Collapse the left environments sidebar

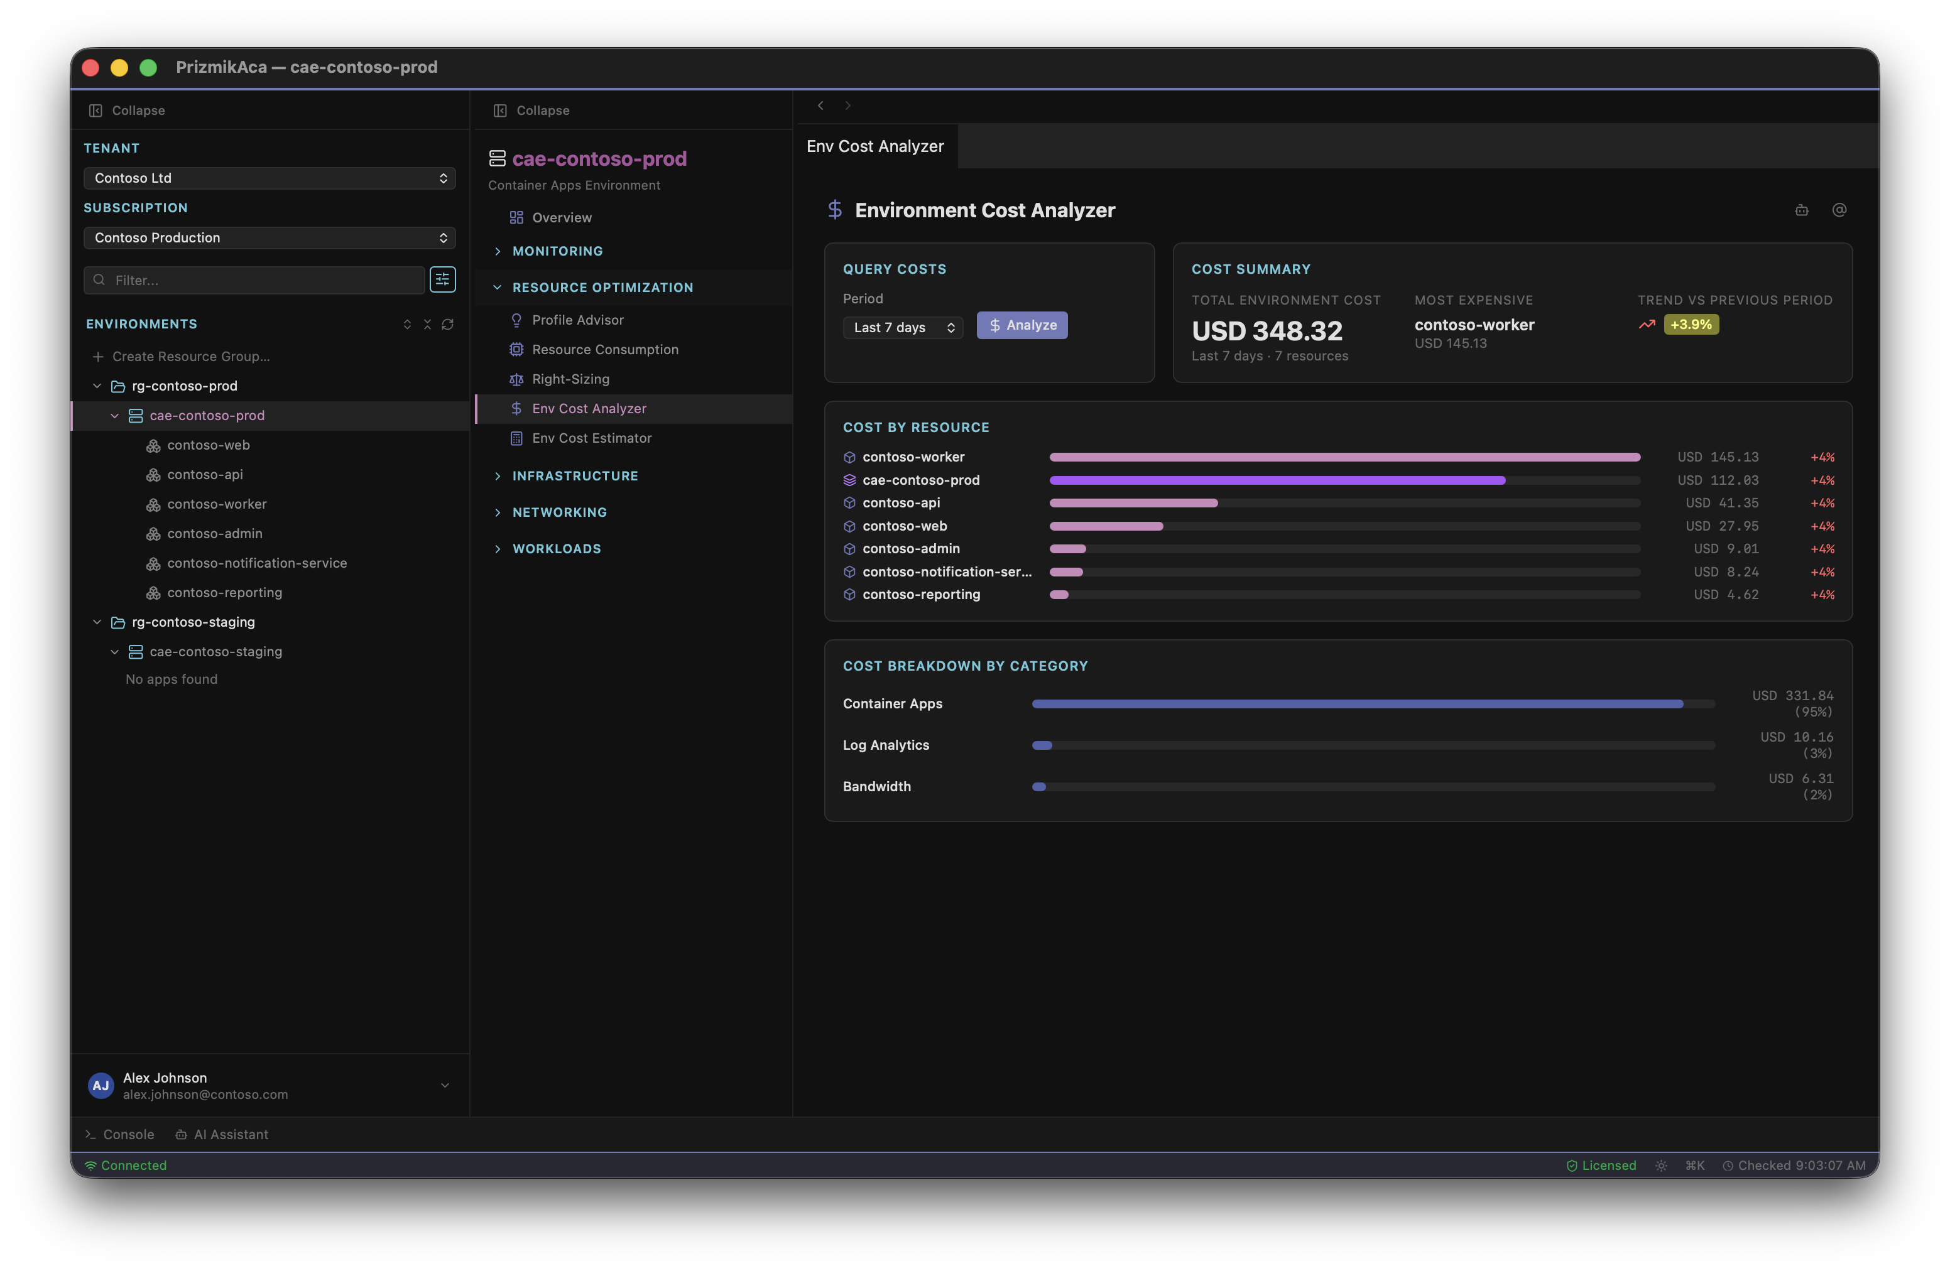(127, 111)
